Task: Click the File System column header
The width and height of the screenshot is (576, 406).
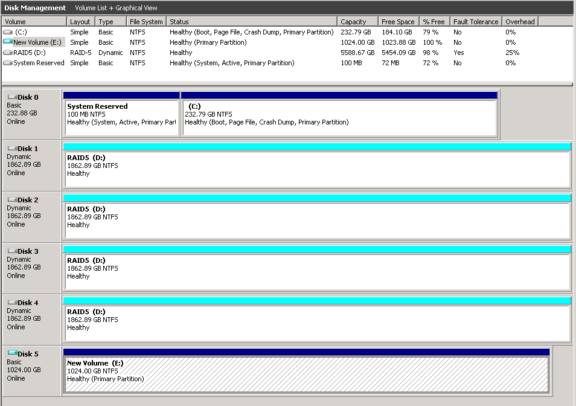Action: tap(146, 22)
